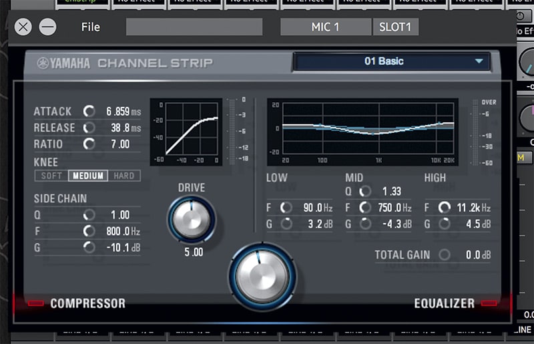534x344 pixels.
Task: Click the Side Chain Q knob
Action: [89, 215]
